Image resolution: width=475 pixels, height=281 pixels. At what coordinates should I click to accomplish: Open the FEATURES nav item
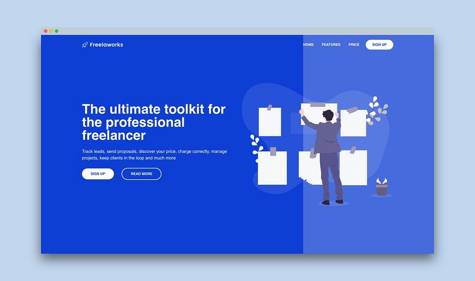coord(331,45)
